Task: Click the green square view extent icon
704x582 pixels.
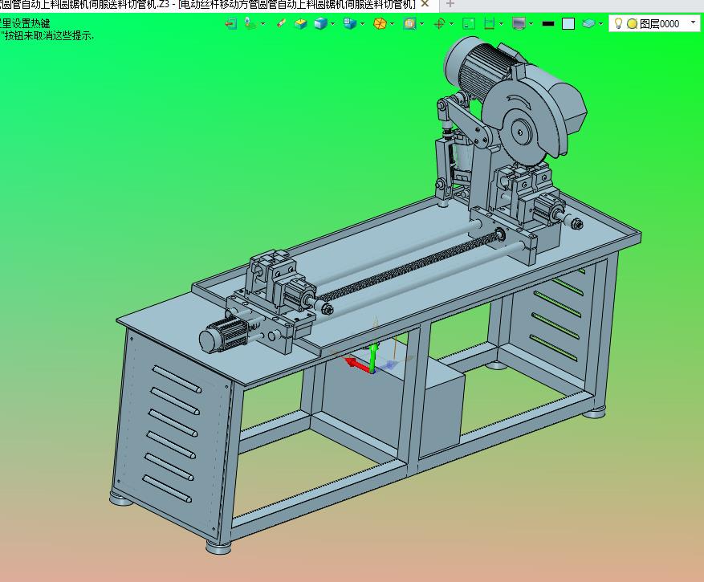Action: pyautogui.click(x=469, y=23)
